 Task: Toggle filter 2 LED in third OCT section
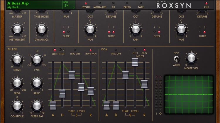(204, 32)
